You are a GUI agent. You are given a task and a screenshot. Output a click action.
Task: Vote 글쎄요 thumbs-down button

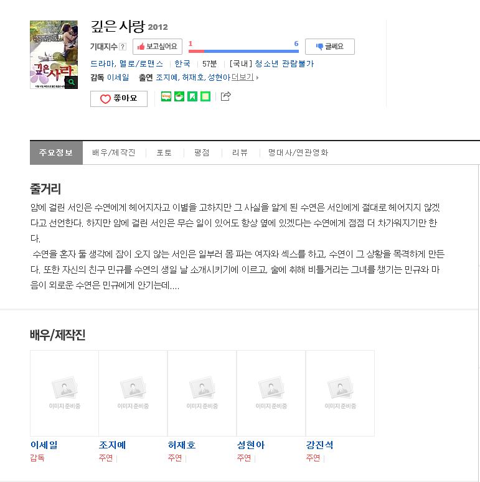(x=330, y=47)
